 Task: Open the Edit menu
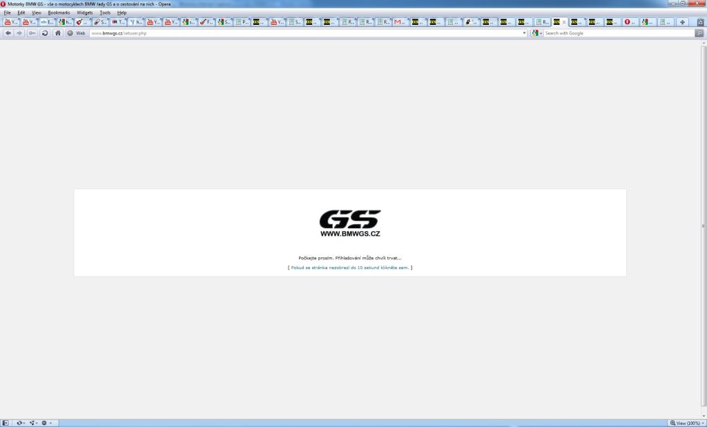click(21, 12)
